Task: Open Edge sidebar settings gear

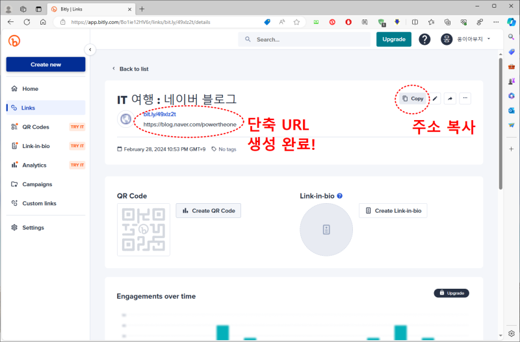Action: click(x=512, y=333)
